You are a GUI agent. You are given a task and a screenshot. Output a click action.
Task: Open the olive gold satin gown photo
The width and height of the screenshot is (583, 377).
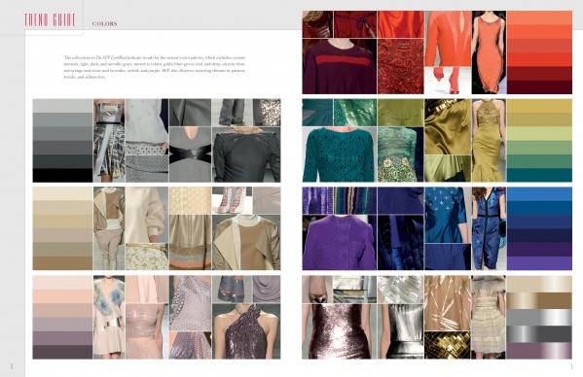point(489,140)
